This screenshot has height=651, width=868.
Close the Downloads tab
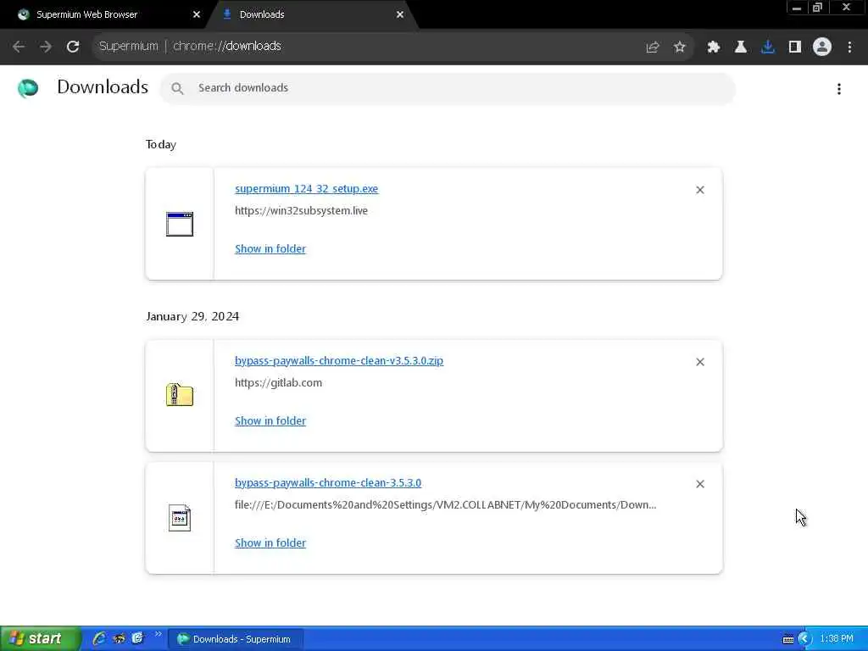point(400,14)
